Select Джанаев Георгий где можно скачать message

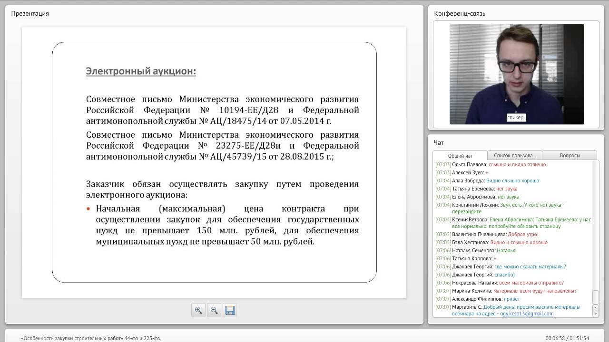(x=501, y=266)
